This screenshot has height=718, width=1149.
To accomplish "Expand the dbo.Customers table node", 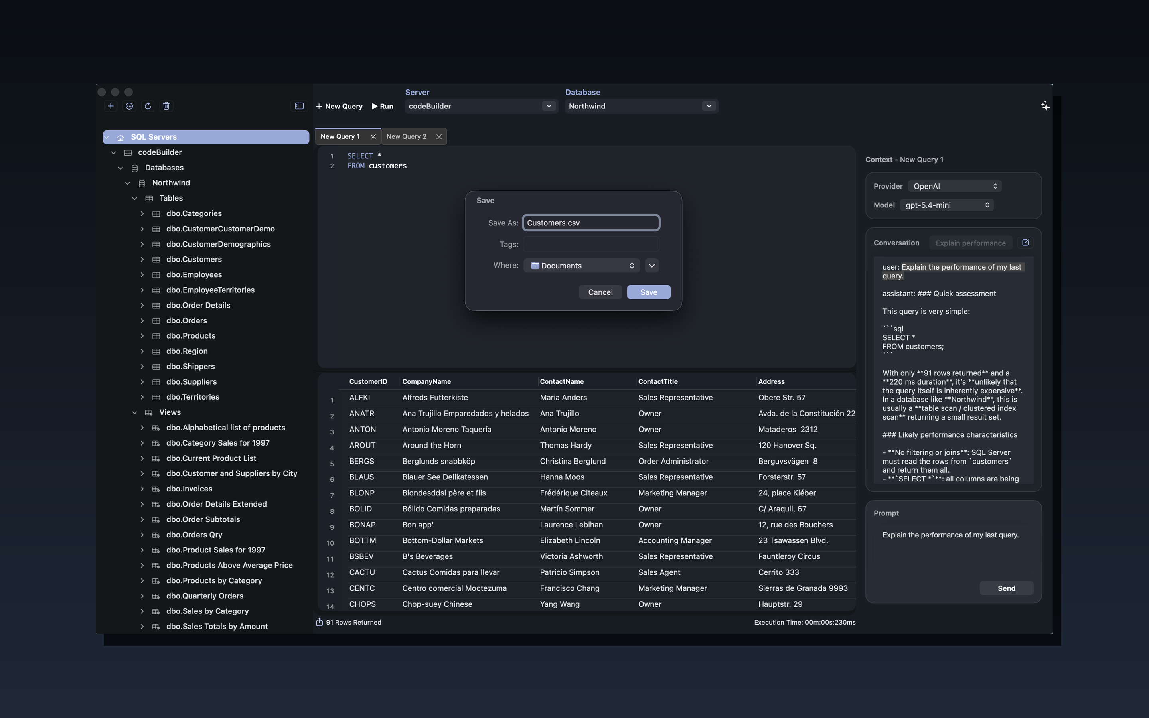I will click(x=142, y=259).
